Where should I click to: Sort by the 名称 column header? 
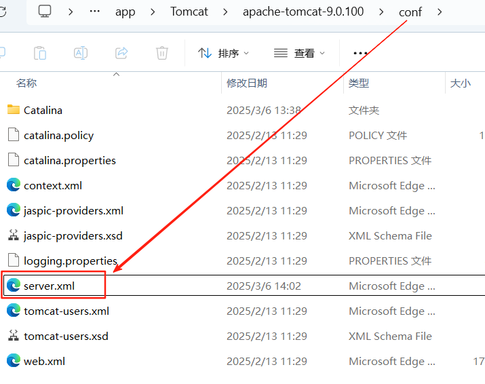point(26,83)
